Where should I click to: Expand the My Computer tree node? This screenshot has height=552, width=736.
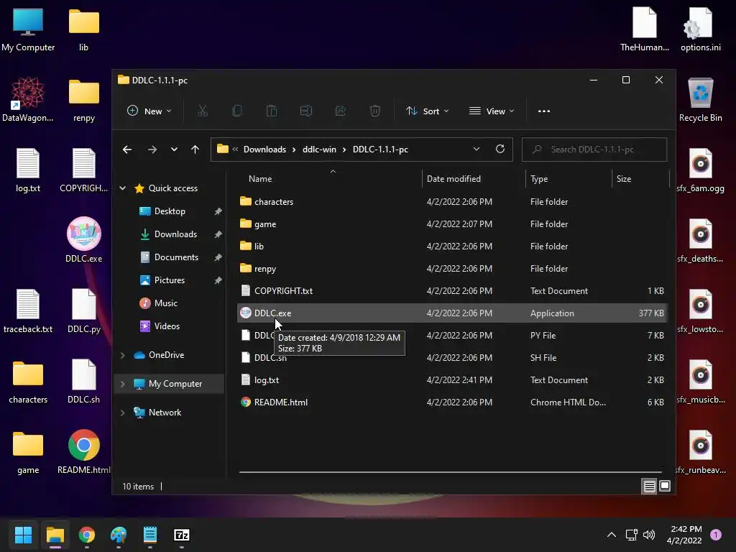point(122,384)
